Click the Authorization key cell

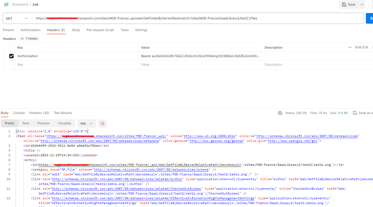pyautogui.click(x=77, y=56)
